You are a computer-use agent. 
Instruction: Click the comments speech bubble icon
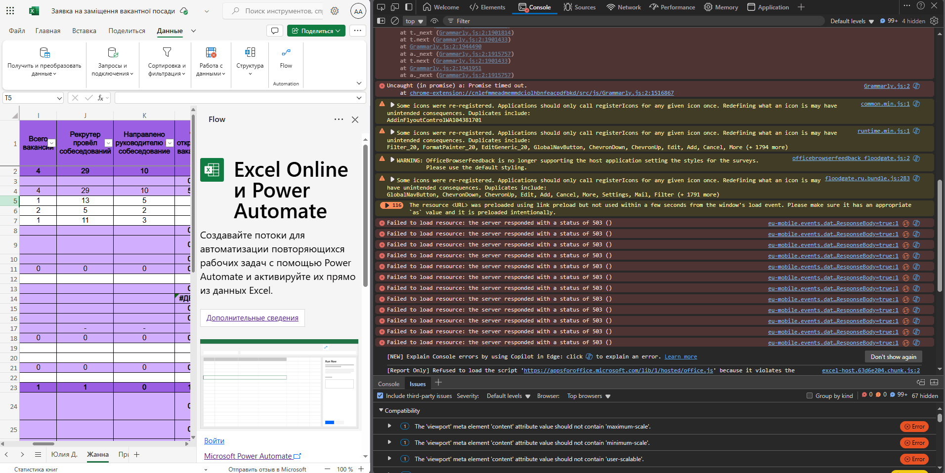274,31
